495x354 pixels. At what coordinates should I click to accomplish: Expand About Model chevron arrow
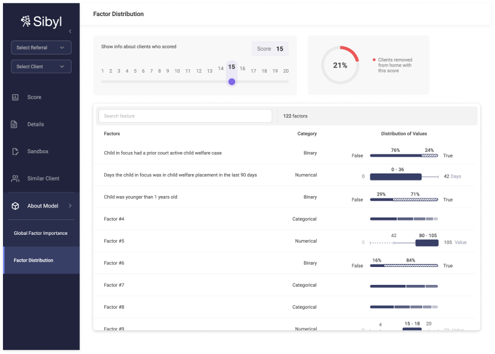(70, 206)
